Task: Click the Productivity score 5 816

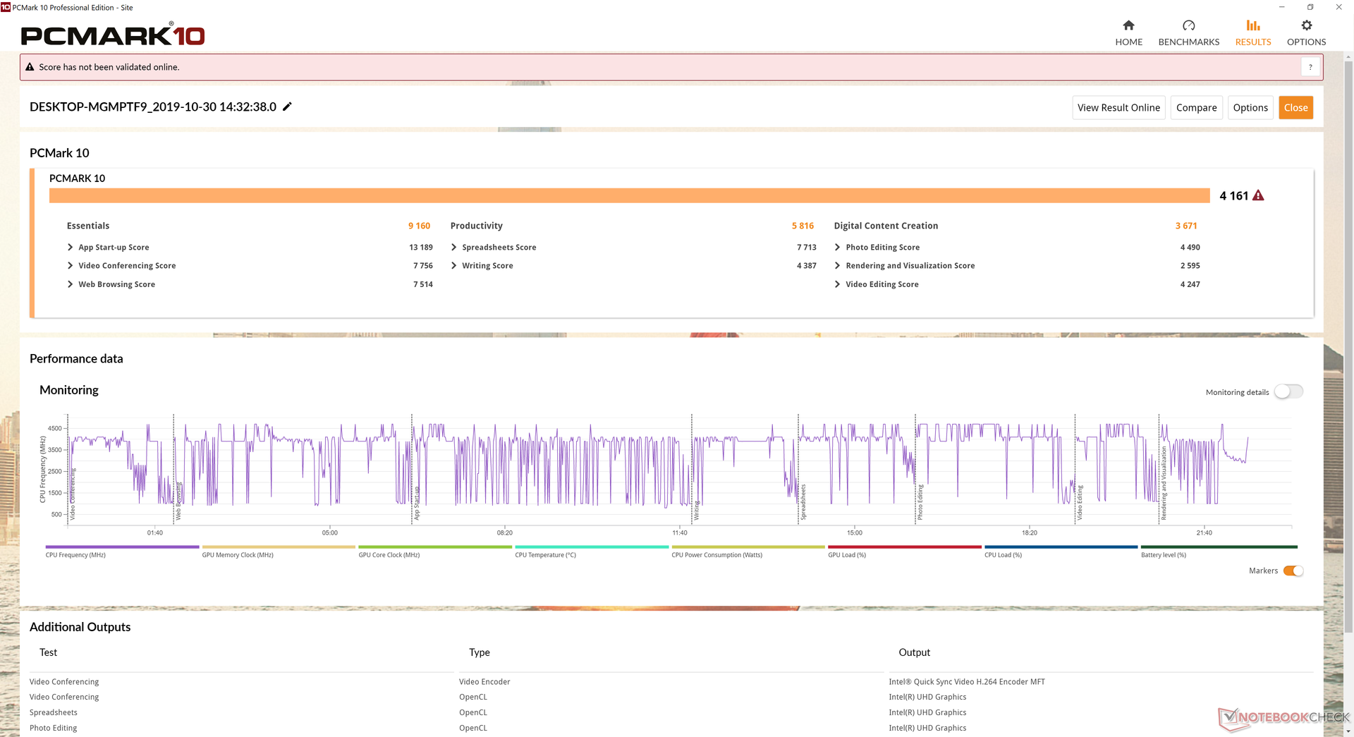Action: (803, 226)
